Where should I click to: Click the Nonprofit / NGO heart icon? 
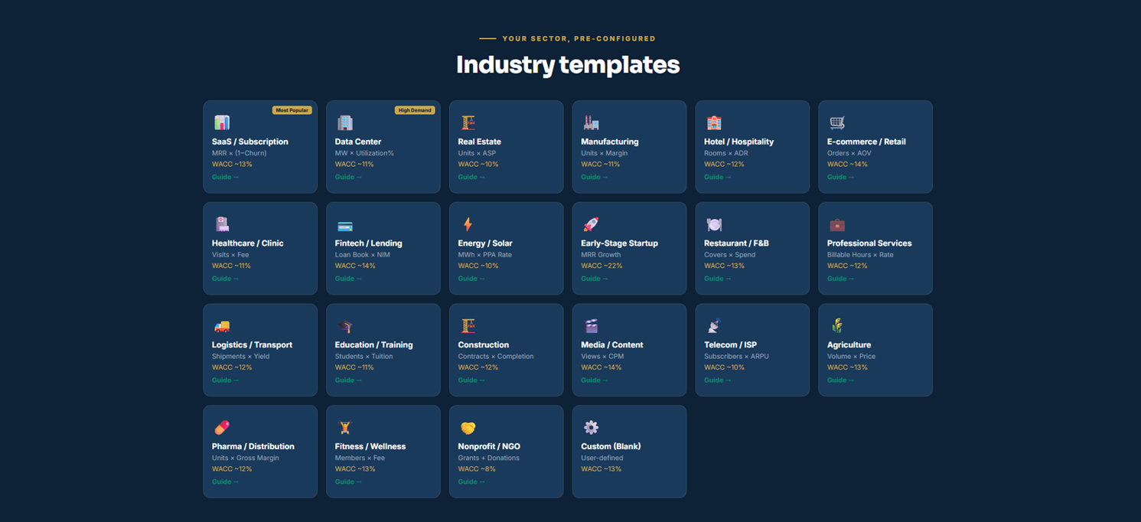click(x=468, y=427)
